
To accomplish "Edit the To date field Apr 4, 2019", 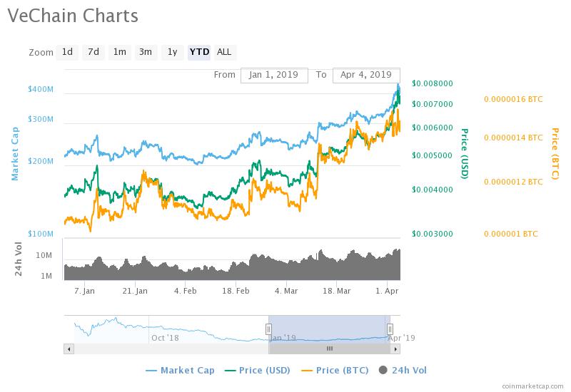I will click(366, 76).
